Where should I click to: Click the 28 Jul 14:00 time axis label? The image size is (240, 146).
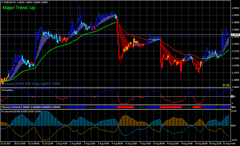(20, 144)
